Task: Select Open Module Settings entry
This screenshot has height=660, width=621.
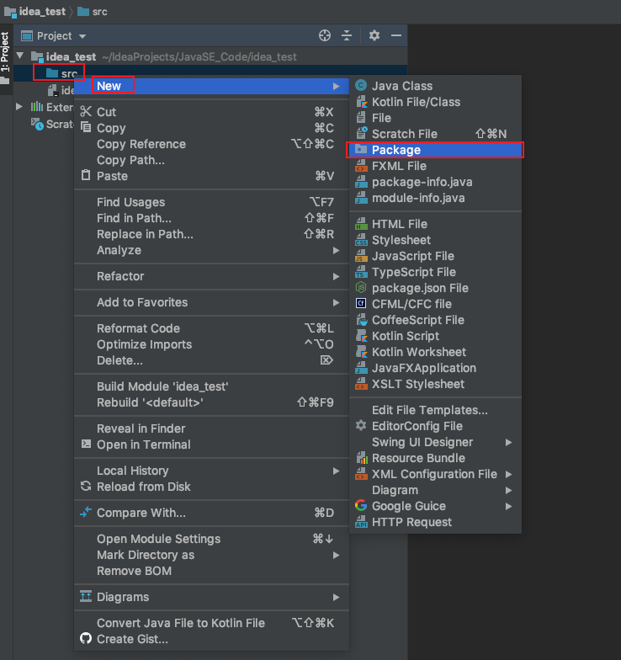Action: 211,539
